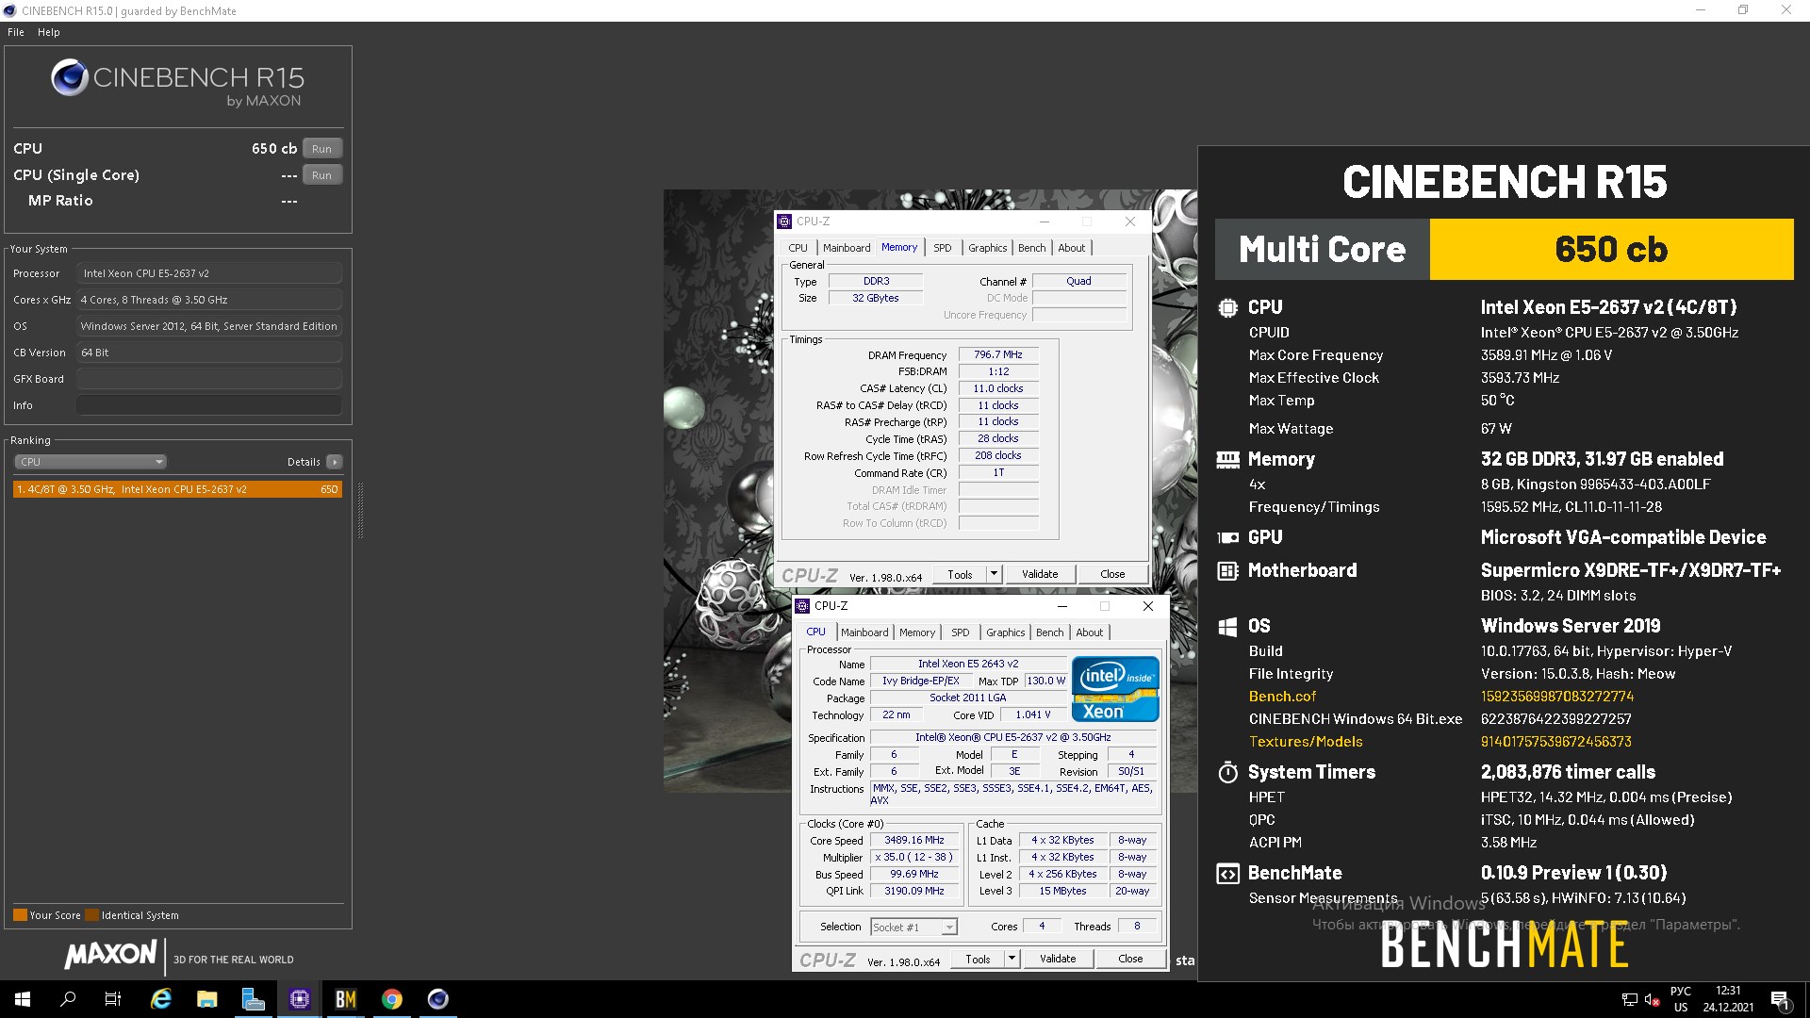The width and height of the screenshot is (1810, 1018).
Task: Click the network tray icon
Action: tap(1629, 999)
